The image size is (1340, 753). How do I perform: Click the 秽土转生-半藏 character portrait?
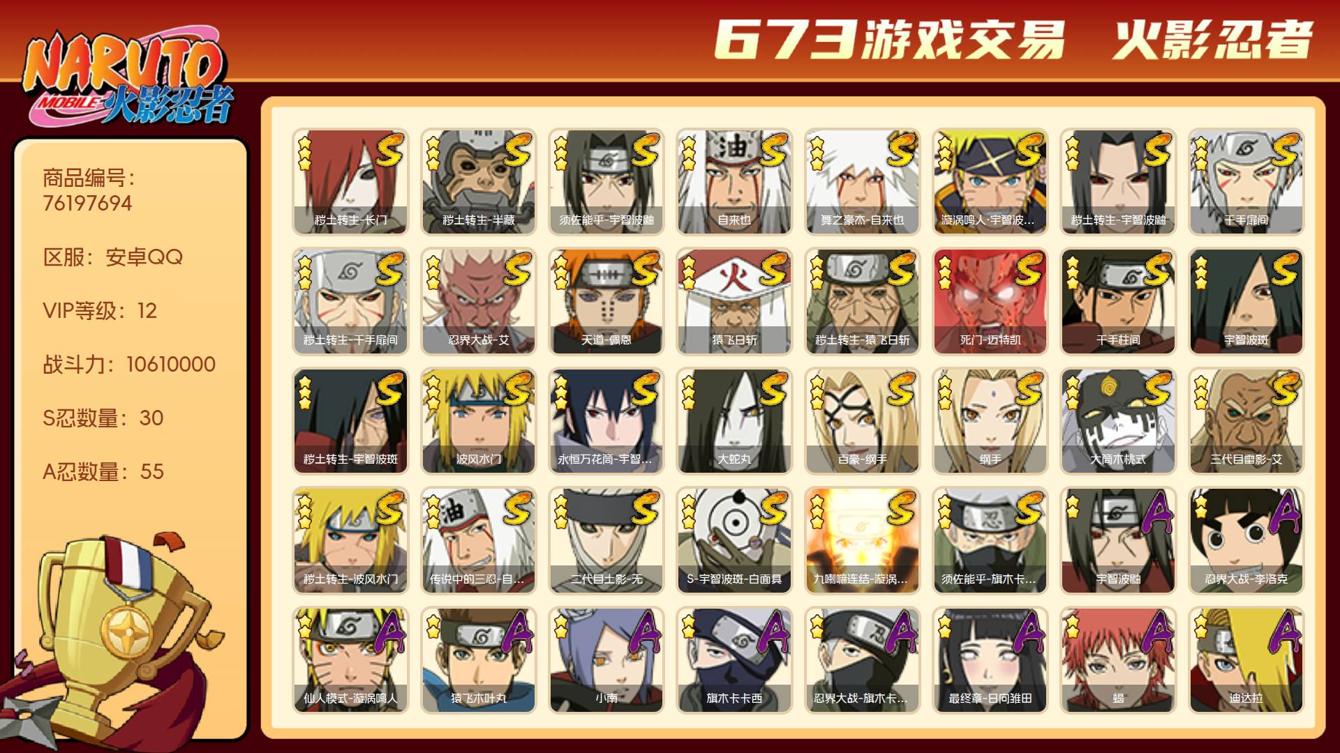point(478,182)
